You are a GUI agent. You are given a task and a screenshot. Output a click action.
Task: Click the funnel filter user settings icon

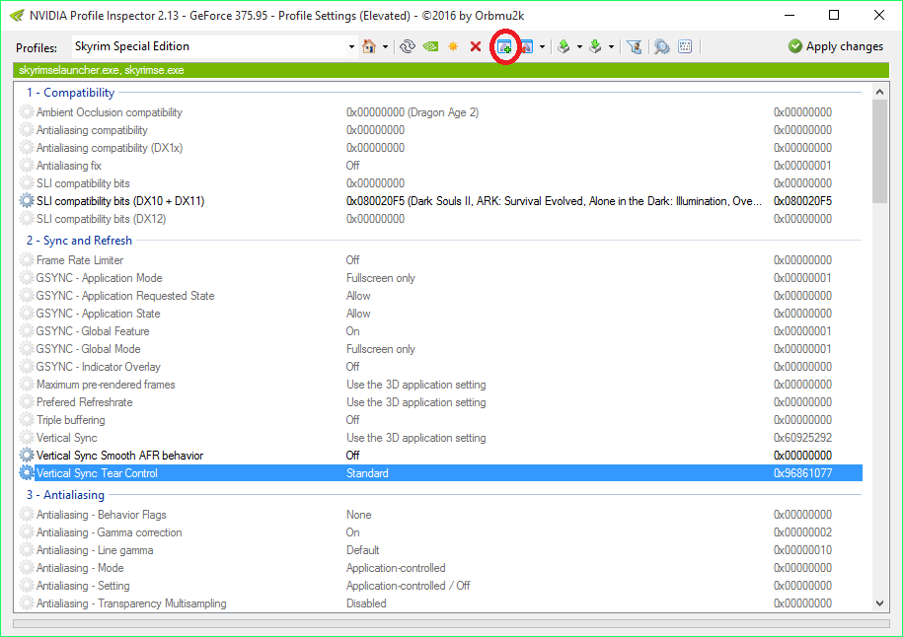coord(634,46)
